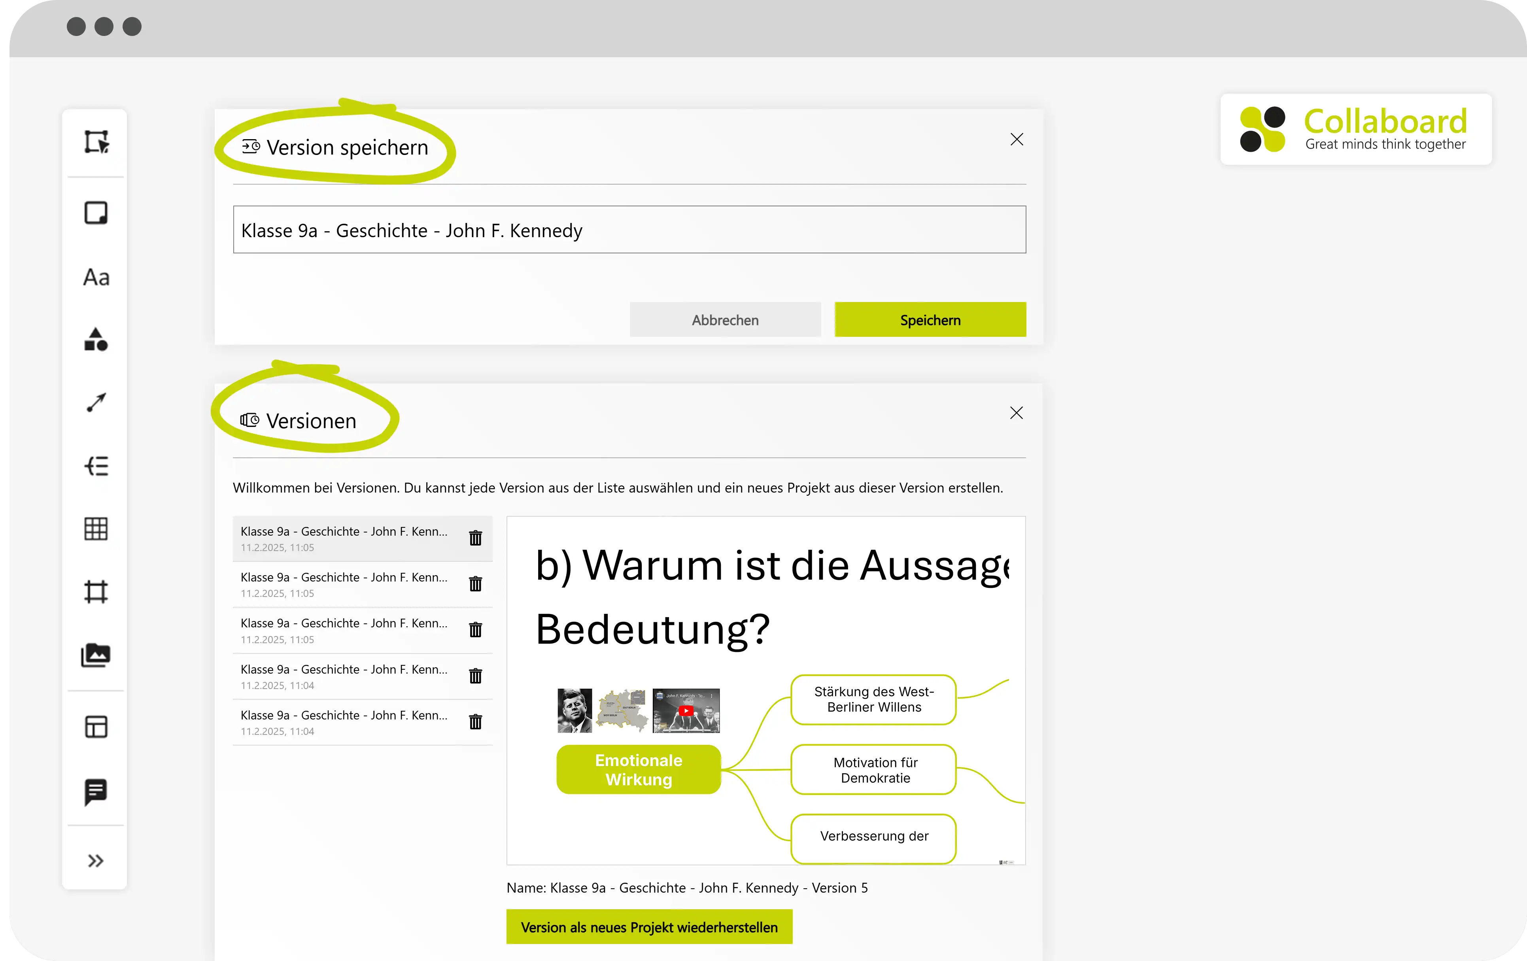Open the mind map tool

(x=96, y=466)
